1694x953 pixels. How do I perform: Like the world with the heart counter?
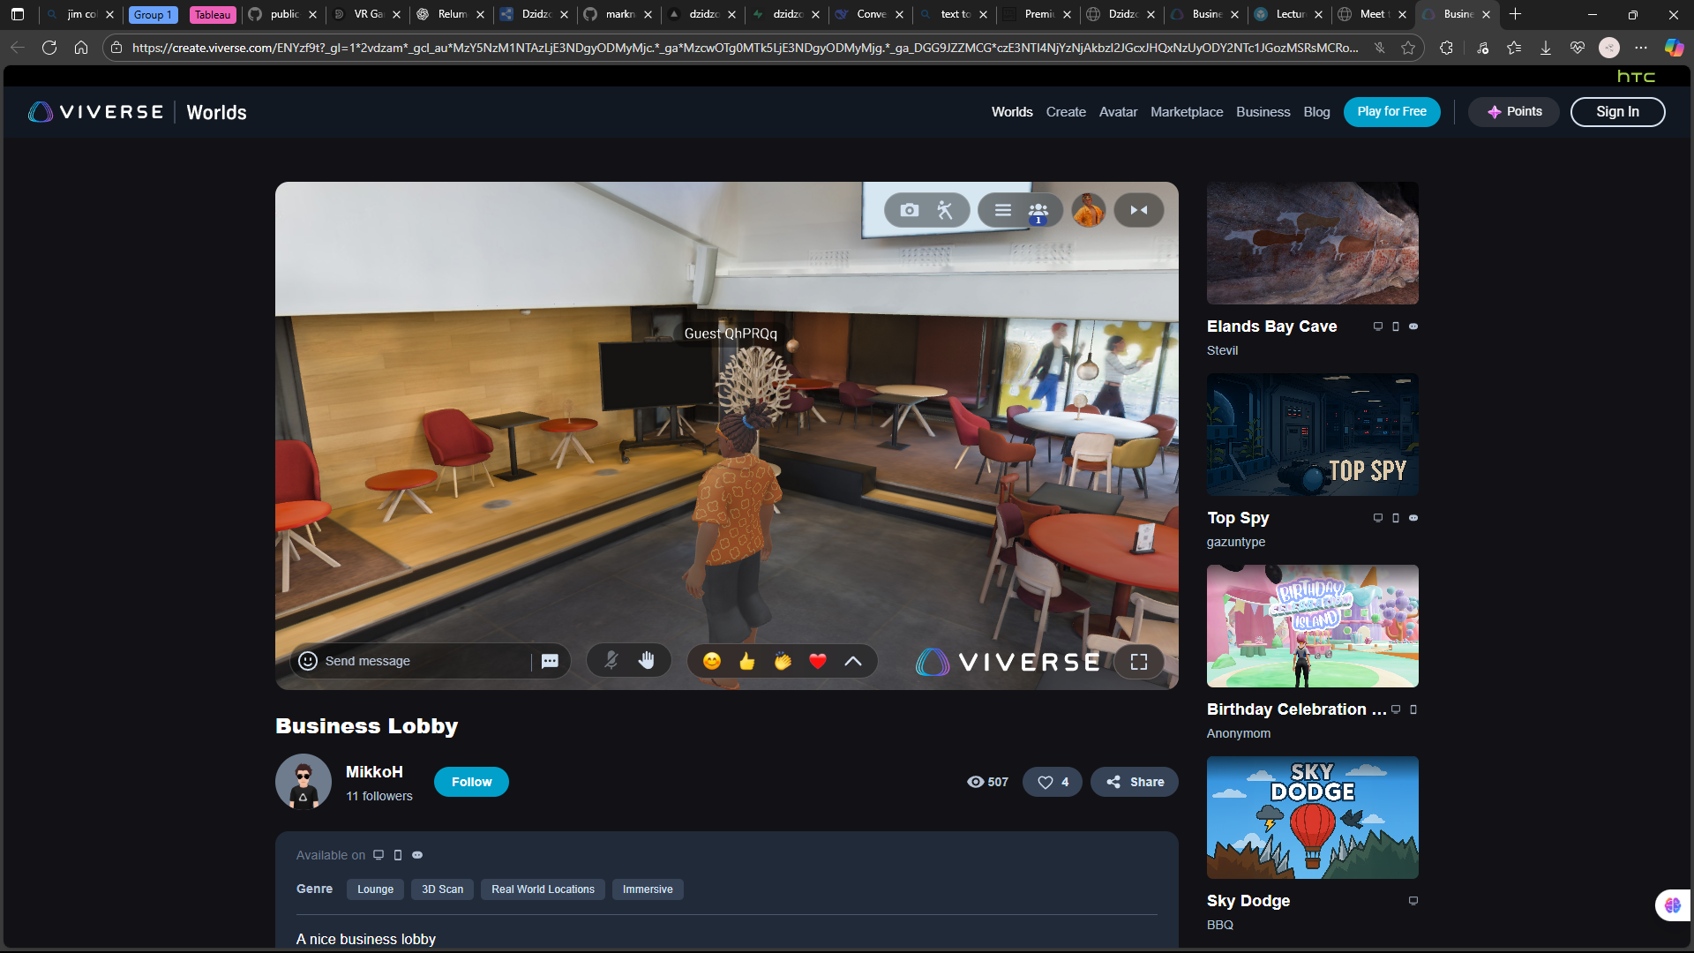pos(1053,782)
